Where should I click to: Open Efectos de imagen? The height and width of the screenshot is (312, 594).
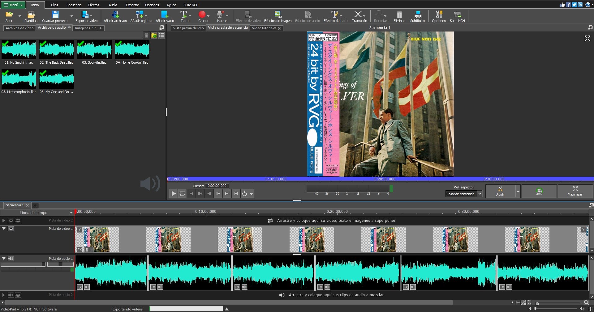point(278,16)
